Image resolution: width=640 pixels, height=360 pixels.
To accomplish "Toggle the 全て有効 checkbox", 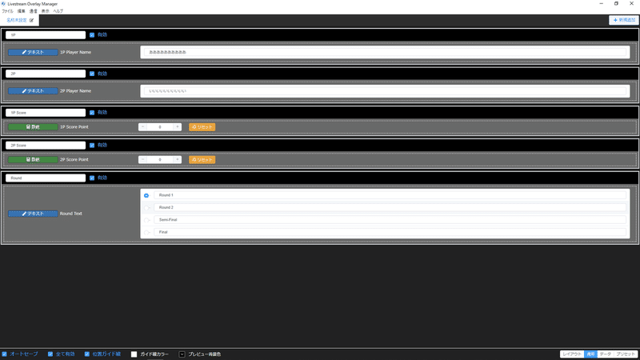I will 50,354.
